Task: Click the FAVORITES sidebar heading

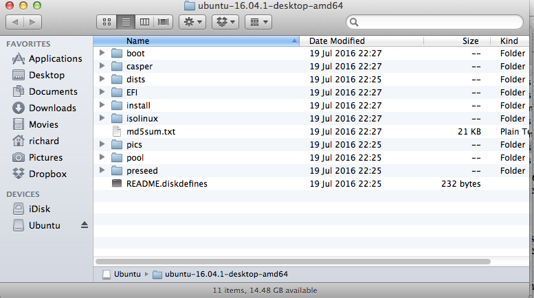Action: click(28, 44)
